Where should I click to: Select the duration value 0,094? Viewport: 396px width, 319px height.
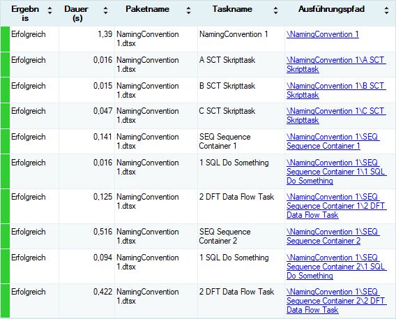point(102,258)
